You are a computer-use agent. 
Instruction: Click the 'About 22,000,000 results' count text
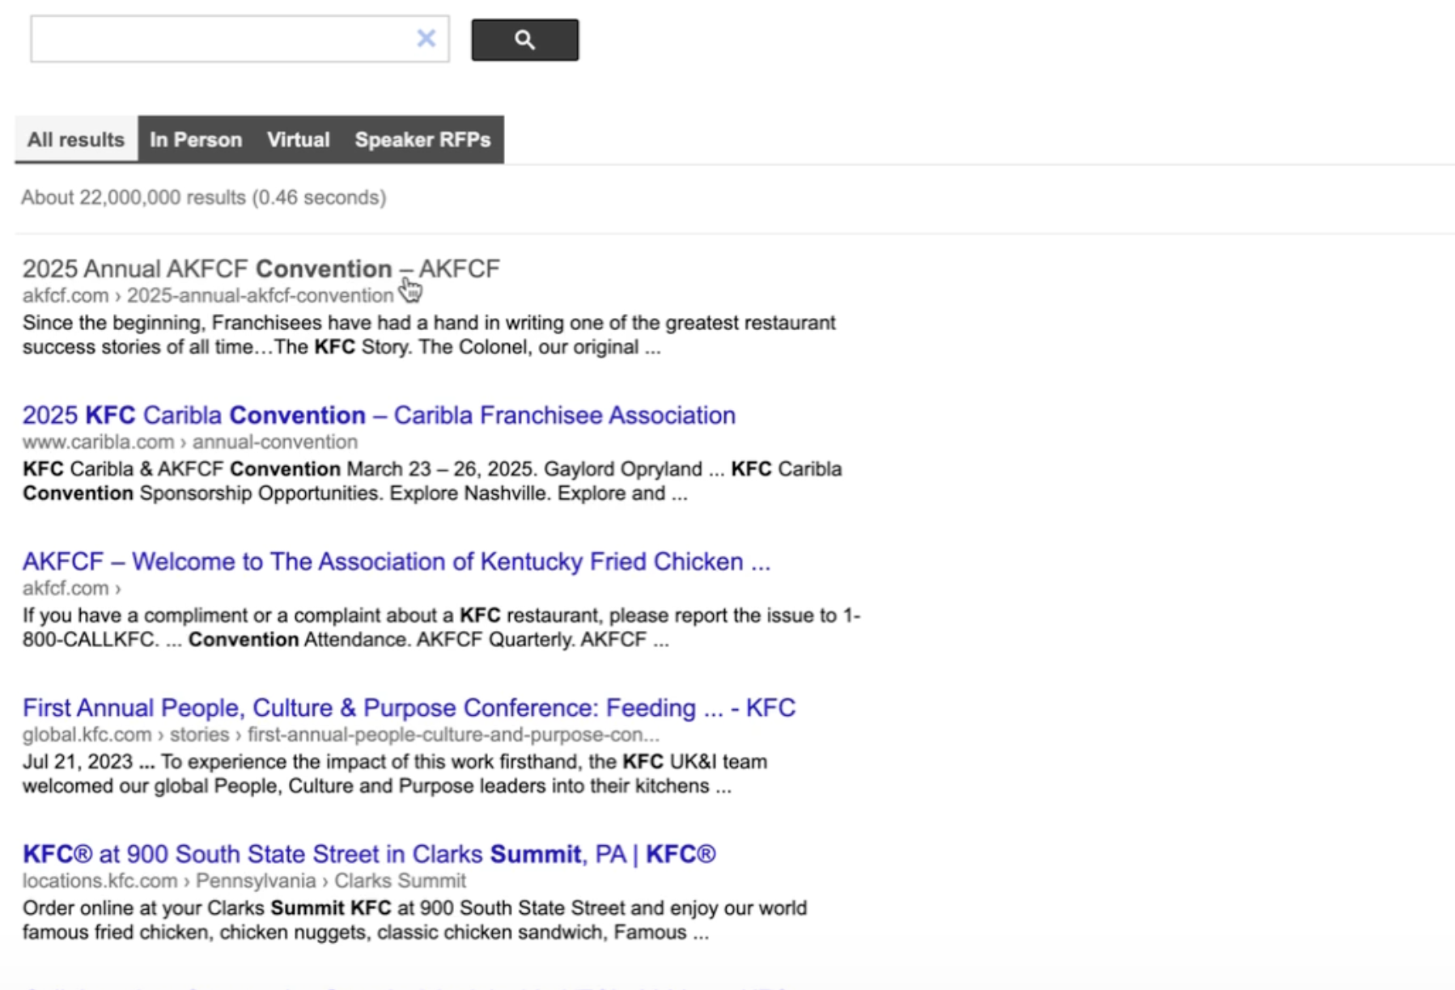204,197
